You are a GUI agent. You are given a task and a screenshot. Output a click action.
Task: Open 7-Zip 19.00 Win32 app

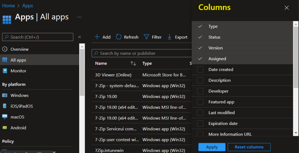click(x=106, y=96)
